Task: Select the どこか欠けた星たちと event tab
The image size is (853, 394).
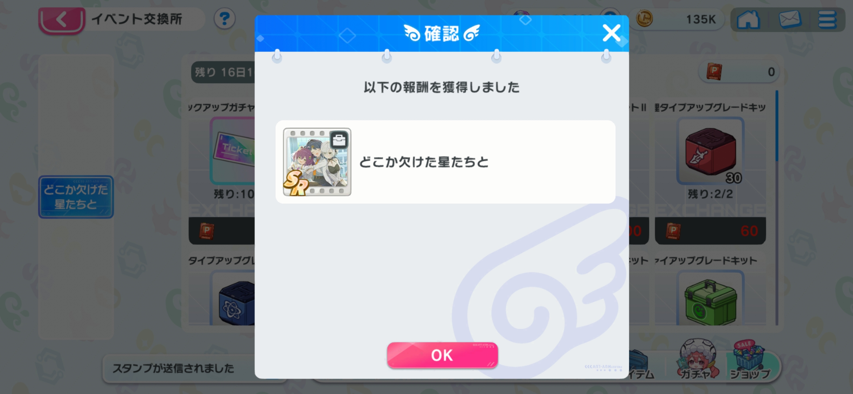Action: coord(76,197)
